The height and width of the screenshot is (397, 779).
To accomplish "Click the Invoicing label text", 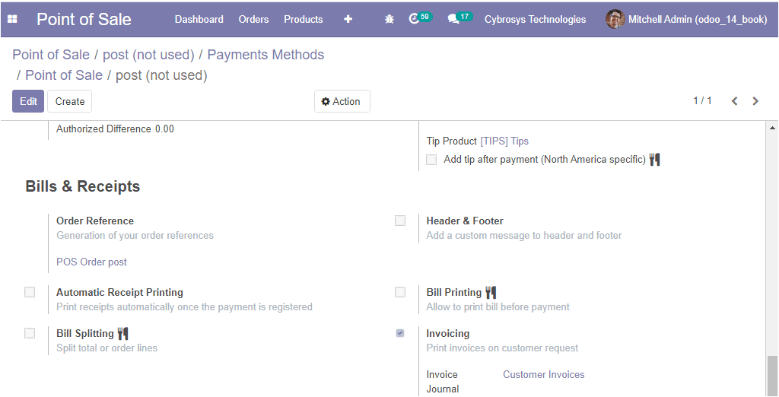I will click(x=447, y=333).
